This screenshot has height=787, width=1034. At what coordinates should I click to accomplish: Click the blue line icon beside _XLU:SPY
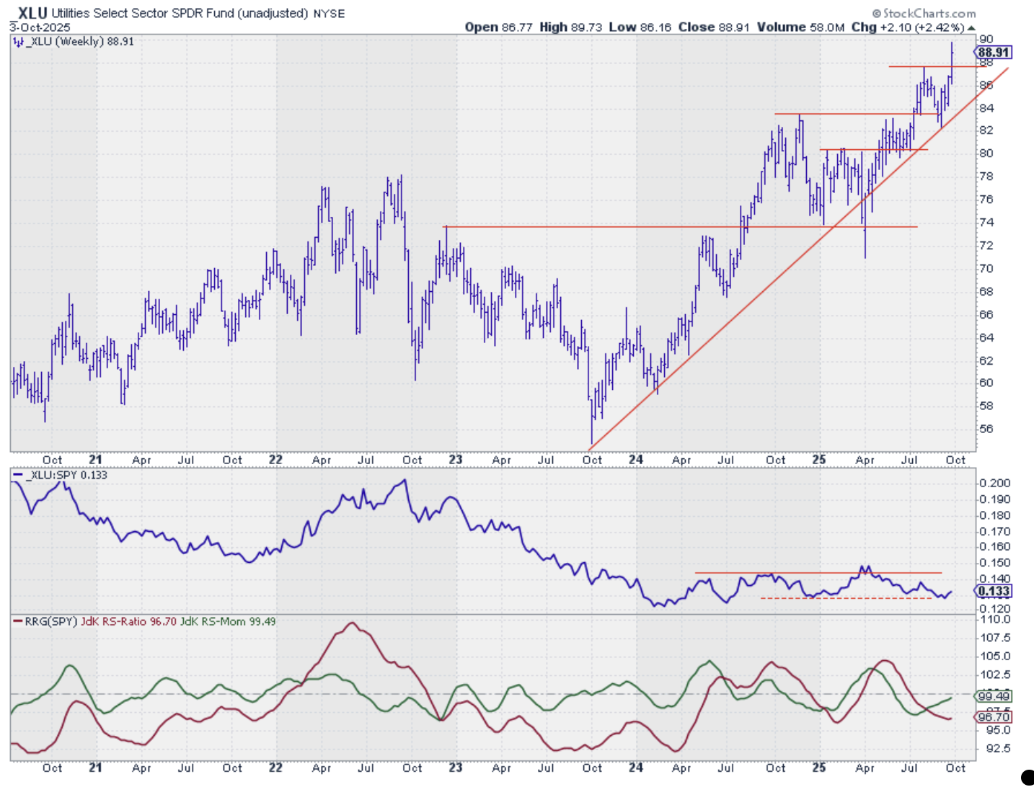tap(17, 476)
